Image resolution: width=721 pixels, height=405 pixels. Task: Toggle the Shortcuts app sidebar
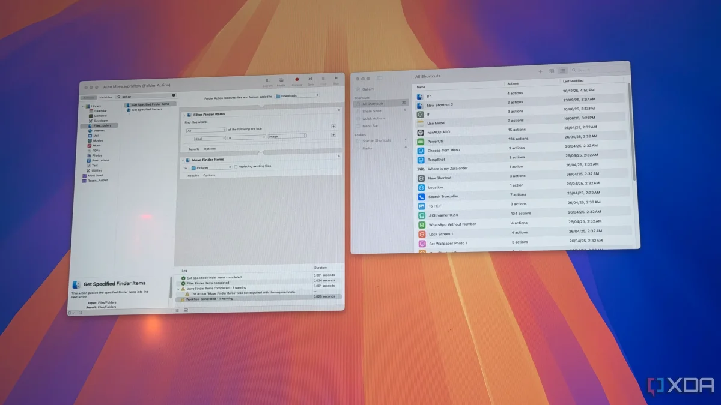pyautogui.click(x=380, y=77)
